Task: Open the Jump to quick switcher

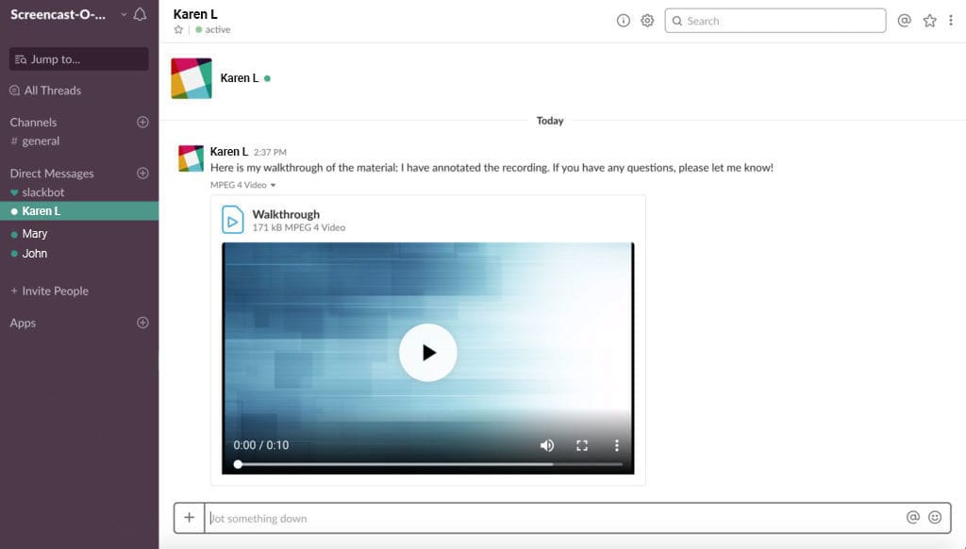Action: (x=79, y=59)
